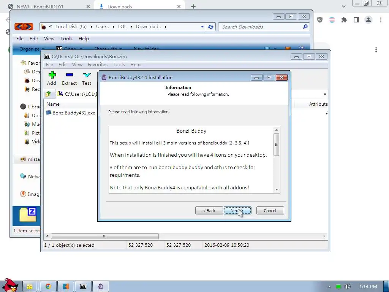The height and width of the screenshot is (292, 389).
Task: Open Edit menu in 7-Zip window
Action: coord(63,65)
